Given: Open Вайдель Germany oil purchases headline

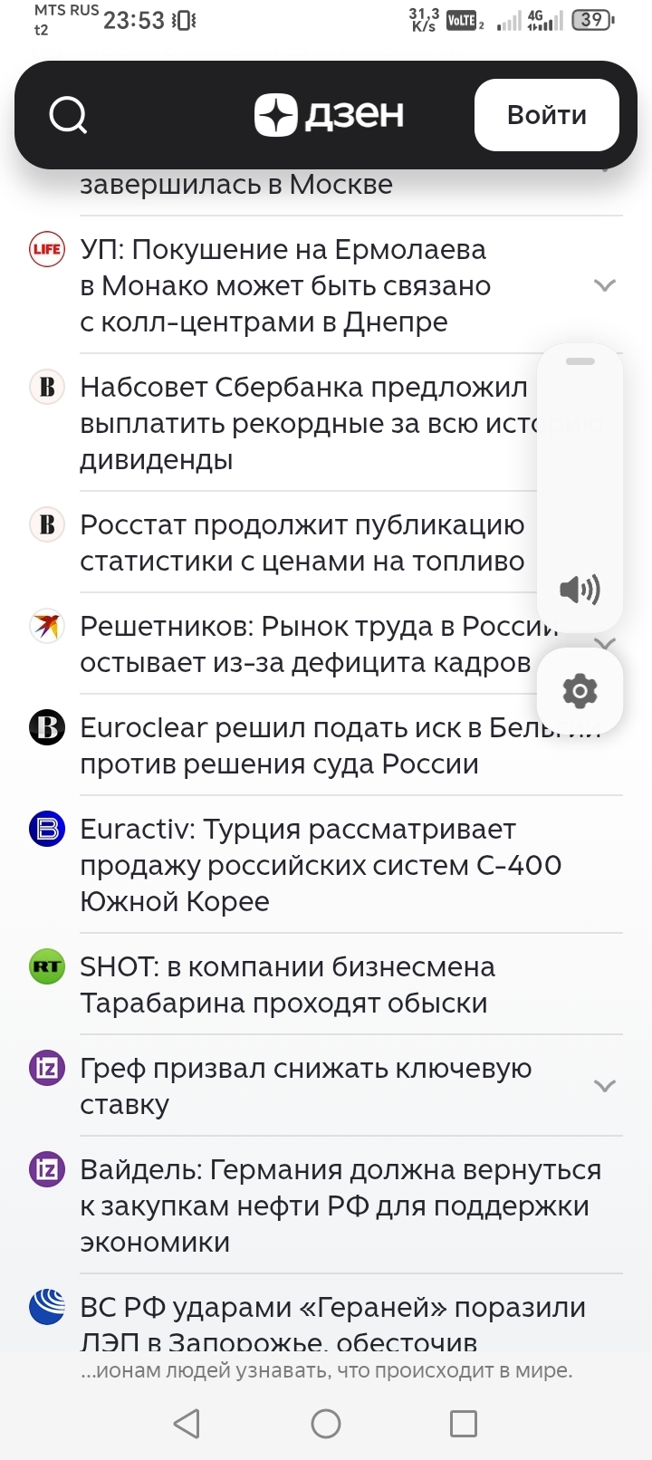Looking at the screenshot, I should click(340, 1205).
